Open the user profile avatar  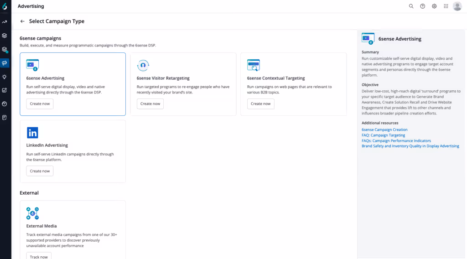[457, 6]
